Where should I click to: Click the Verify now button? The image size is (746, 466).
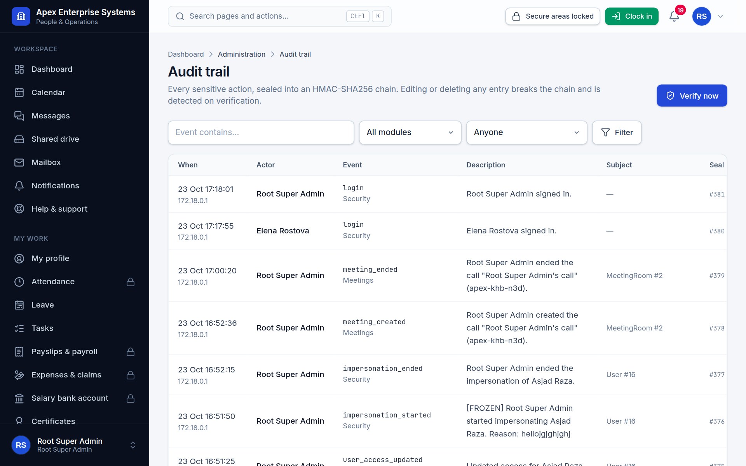tap(692, 96)
